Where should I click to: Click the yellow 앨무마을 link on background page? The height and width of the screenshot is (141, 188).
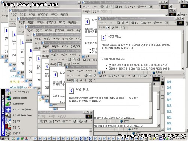coord(15,82)
